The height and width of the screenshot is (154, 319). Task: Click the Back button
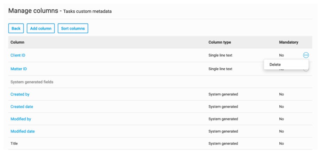coord(16,28)
